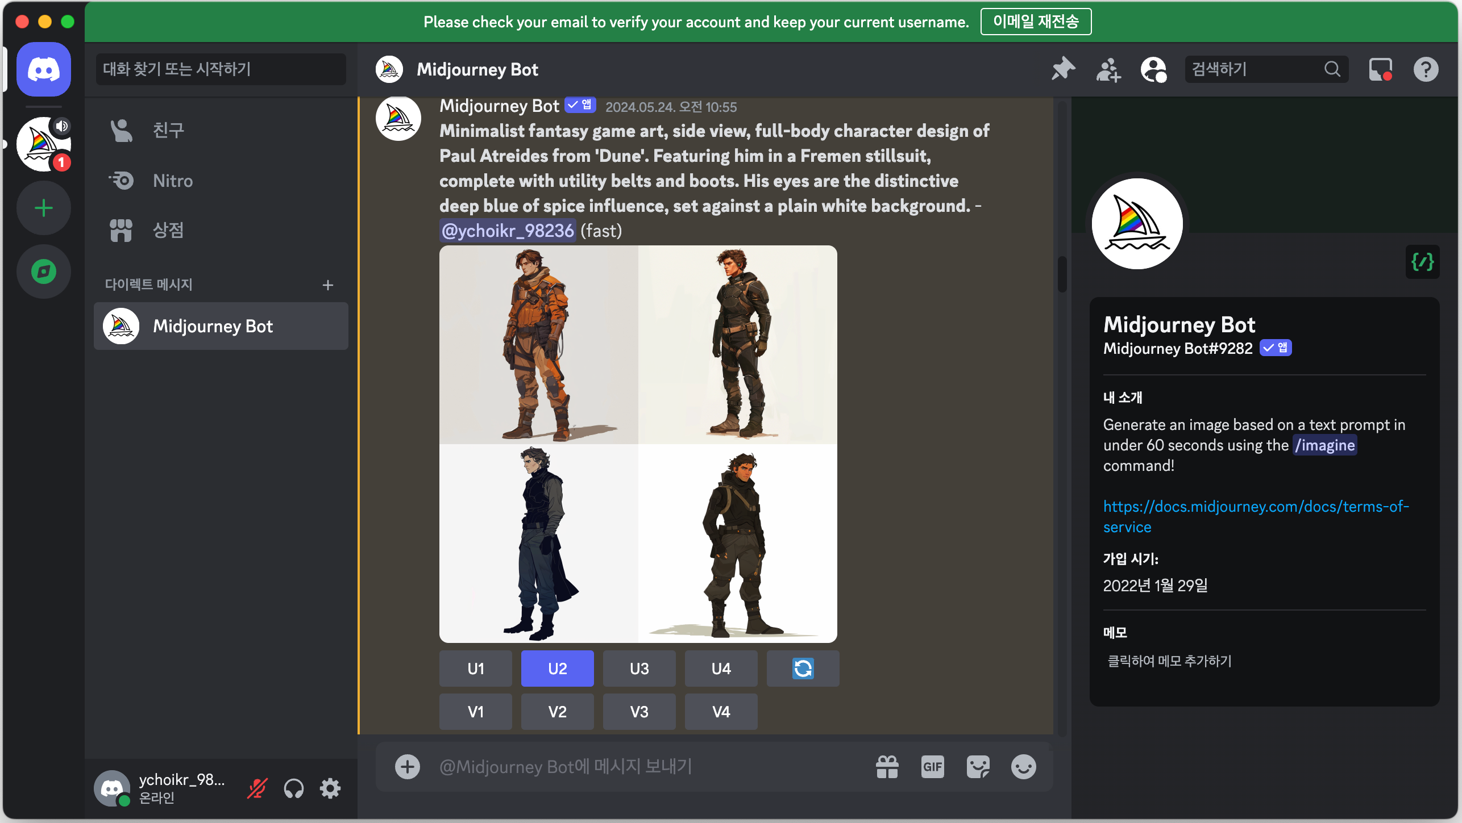Click the re-roll refresh button

tap(803, 669)
